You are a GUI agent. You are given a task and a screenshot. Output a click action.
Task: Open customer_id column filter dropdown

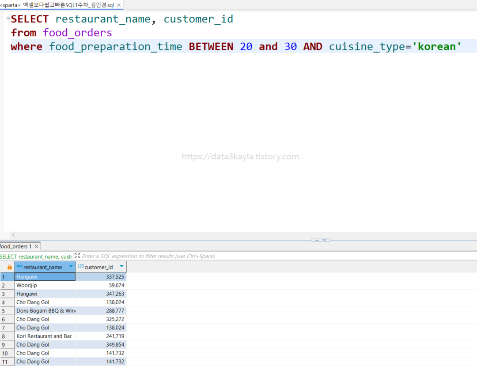[122, 267]
